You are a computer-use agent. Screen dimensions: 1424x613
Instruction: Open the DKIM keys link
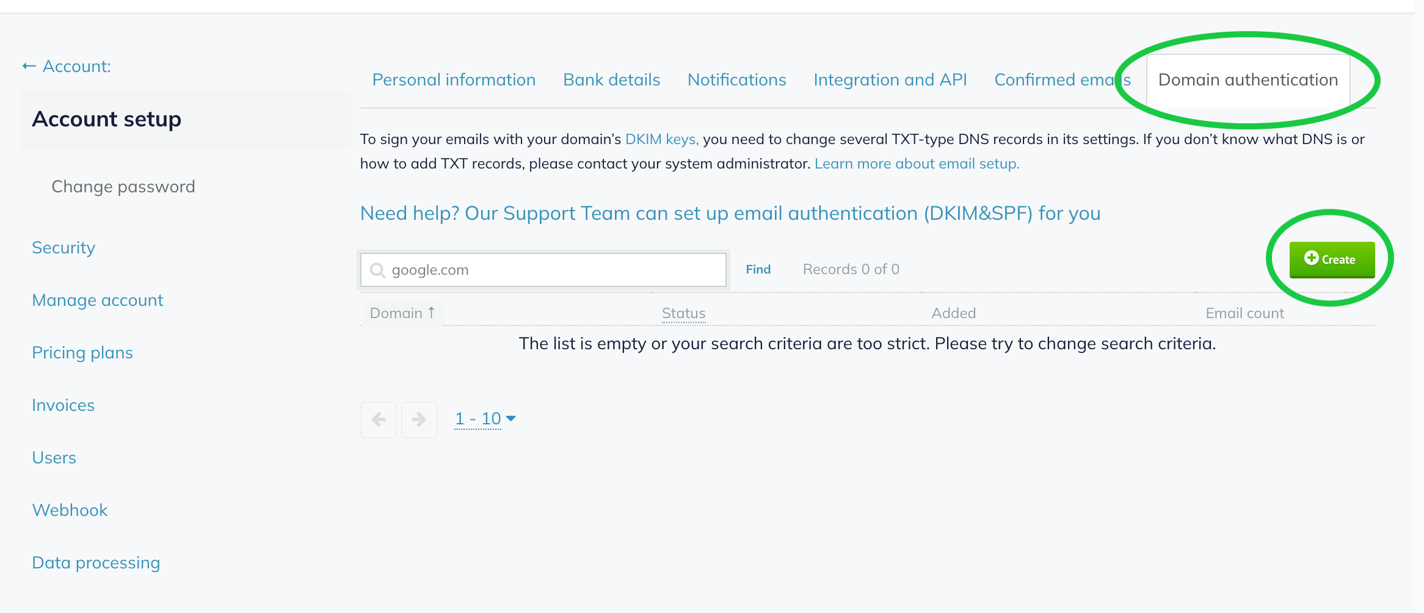tap(661, 139)
